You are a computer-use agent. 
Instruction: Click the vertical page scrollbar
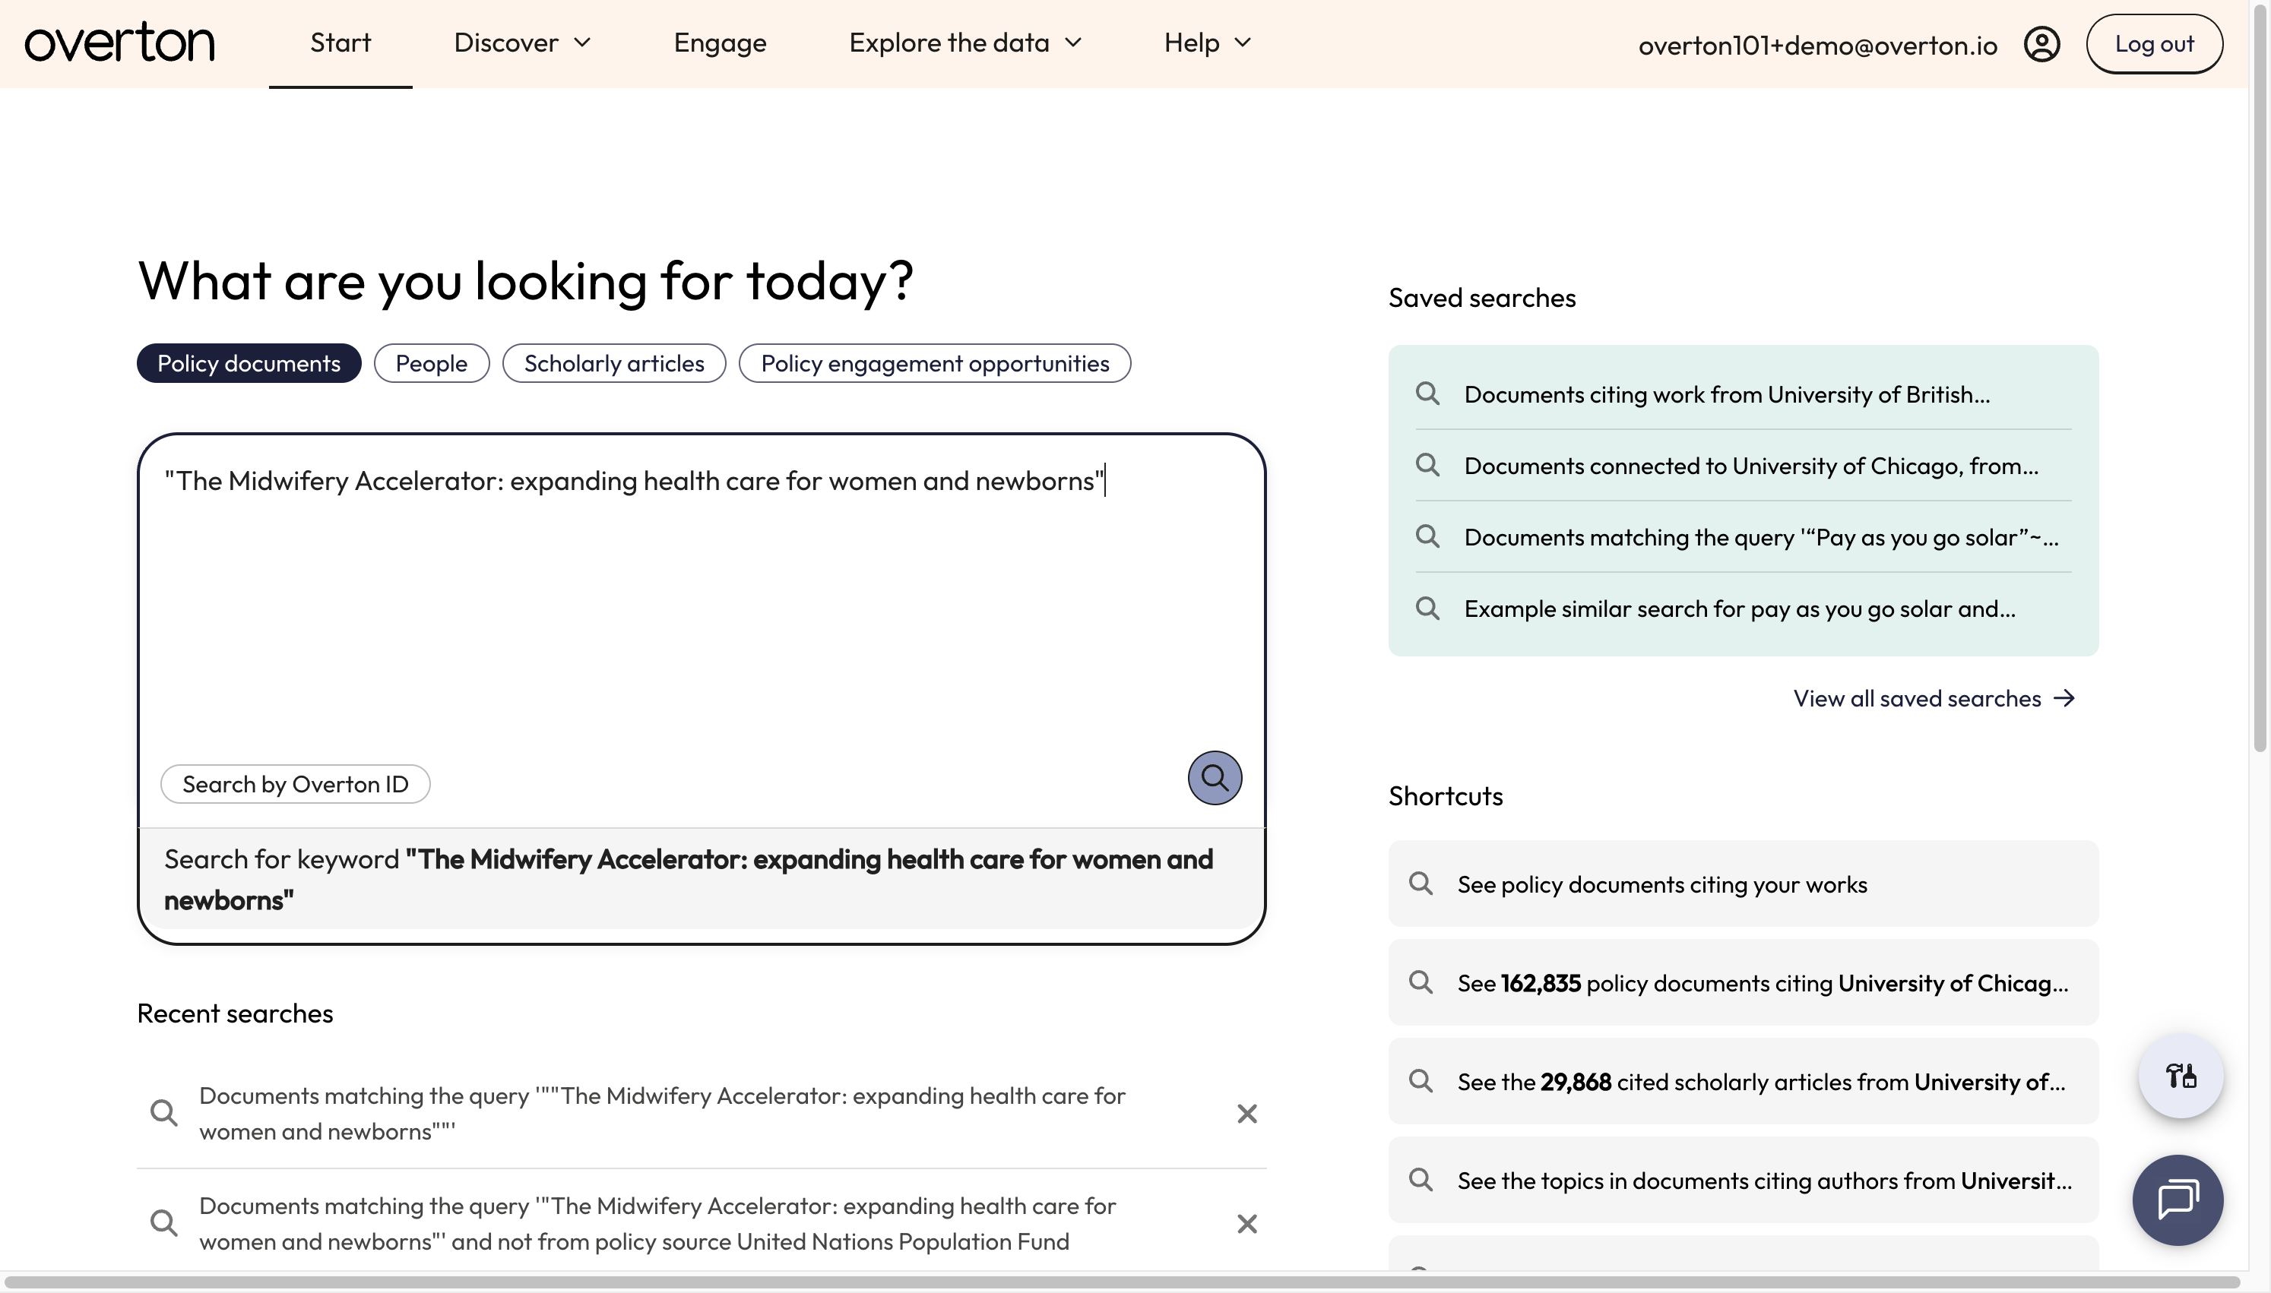[2260, 377]
